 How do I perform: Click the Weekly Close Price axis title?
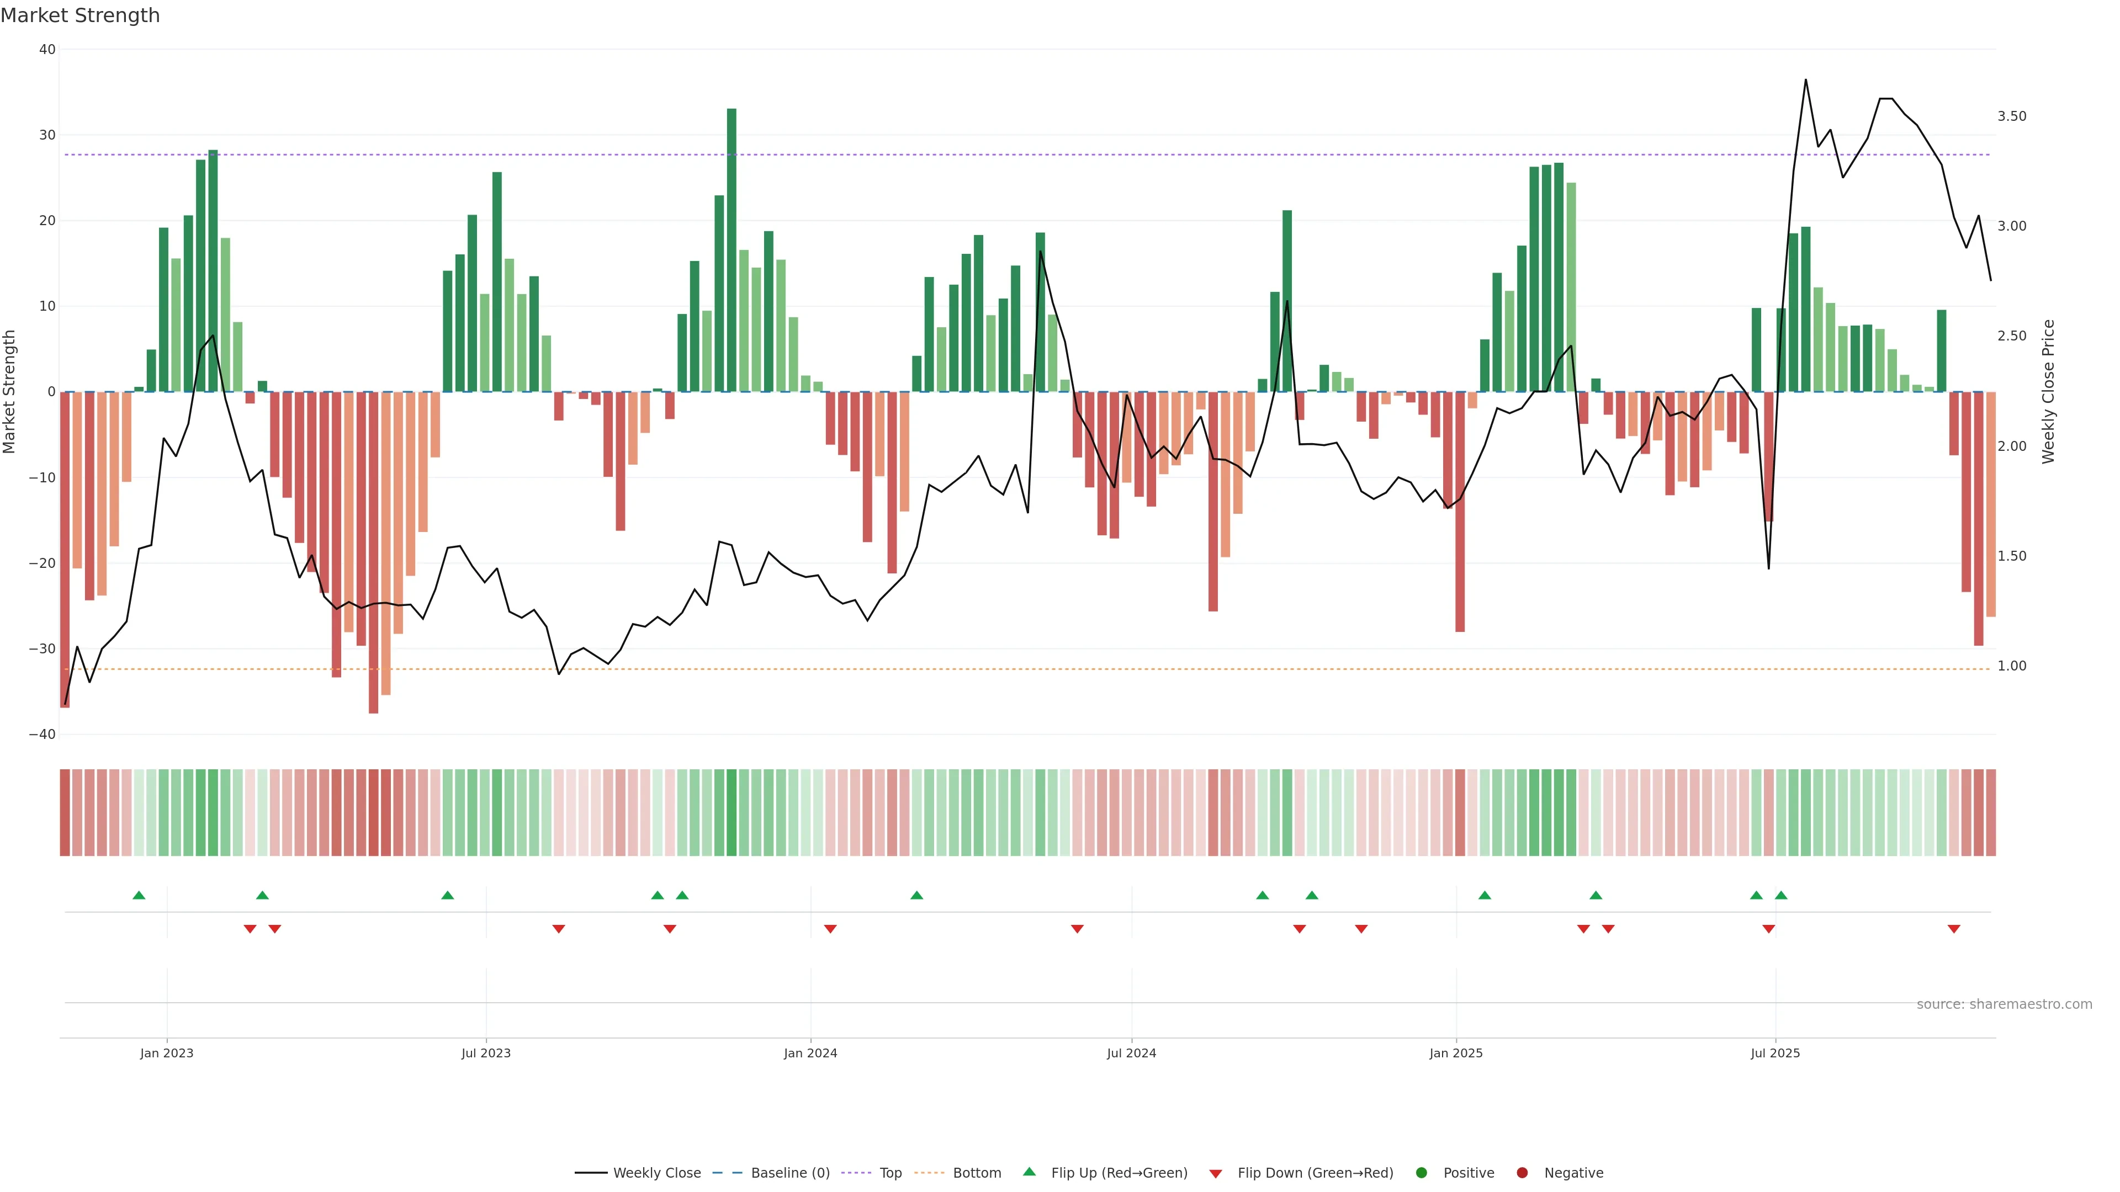pyautogui.click(x=2048, y=392)
